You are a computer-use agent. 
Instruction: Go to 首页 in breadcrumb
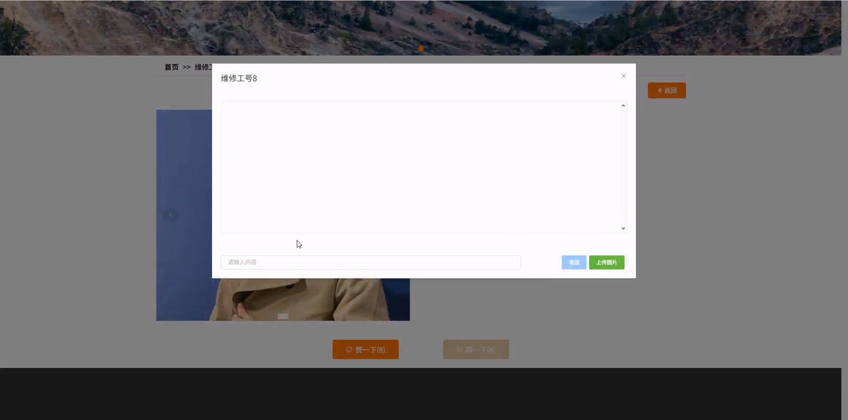click(x=171, y=67)
